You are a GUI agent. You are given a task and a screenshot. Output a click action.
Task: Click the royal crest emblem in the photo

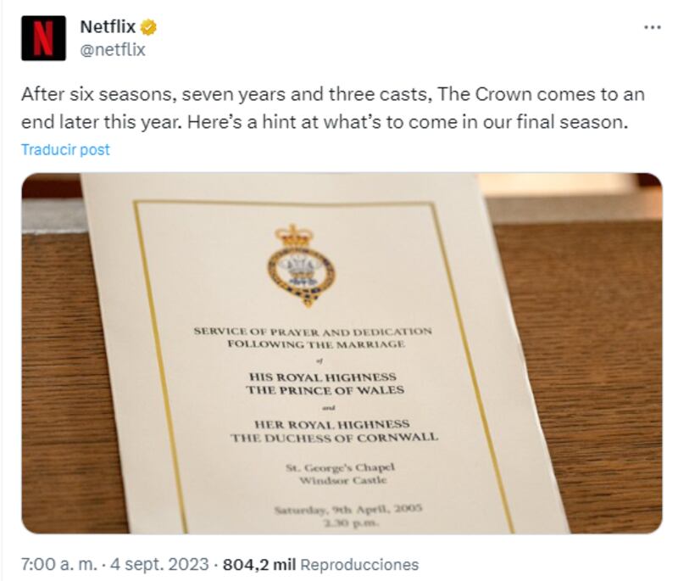coord(300,265)
